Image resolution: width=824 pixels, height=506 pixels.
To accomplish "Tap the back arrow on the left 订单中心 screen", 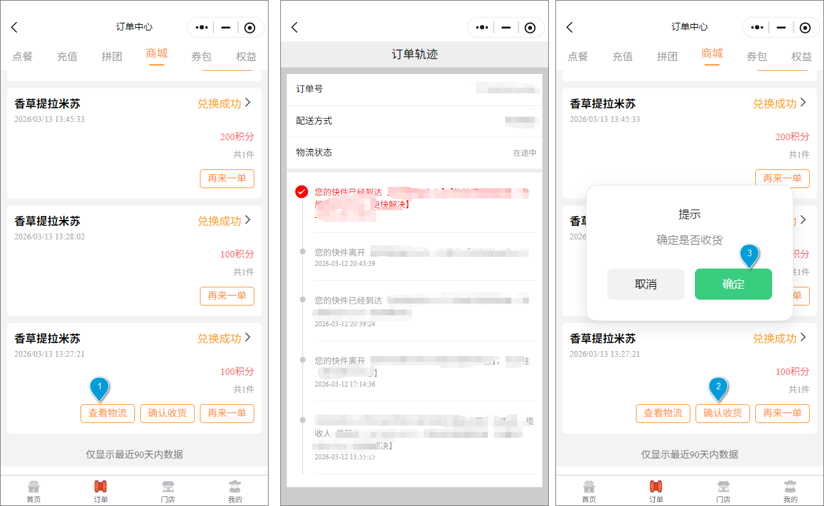I will tap(14, 27).
